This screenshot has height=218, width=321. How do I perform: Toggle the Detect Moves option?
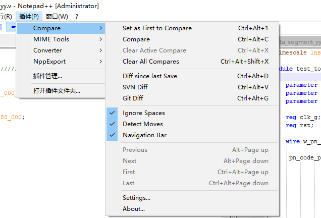pos(192,124)
